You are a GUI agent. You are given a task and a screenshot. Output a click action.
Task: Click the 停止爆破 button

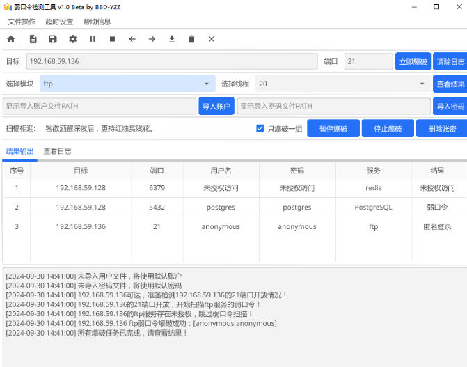pos(388,129)
